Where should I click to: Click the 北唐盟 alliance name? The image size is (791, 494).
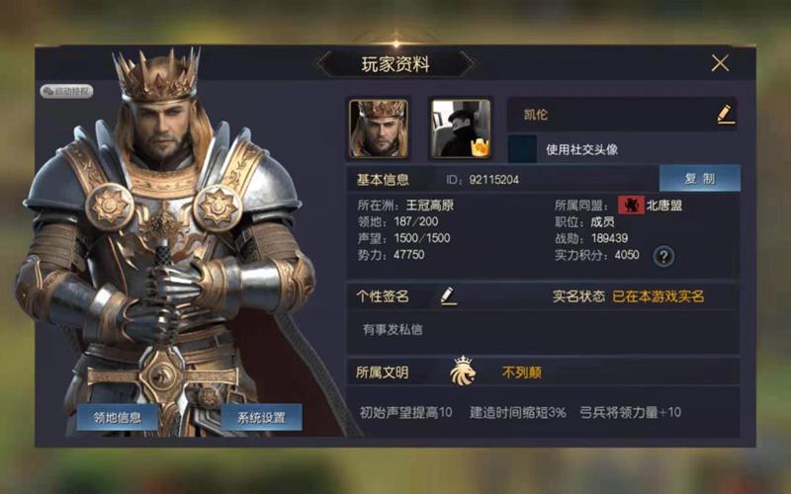tap(663, 206)
